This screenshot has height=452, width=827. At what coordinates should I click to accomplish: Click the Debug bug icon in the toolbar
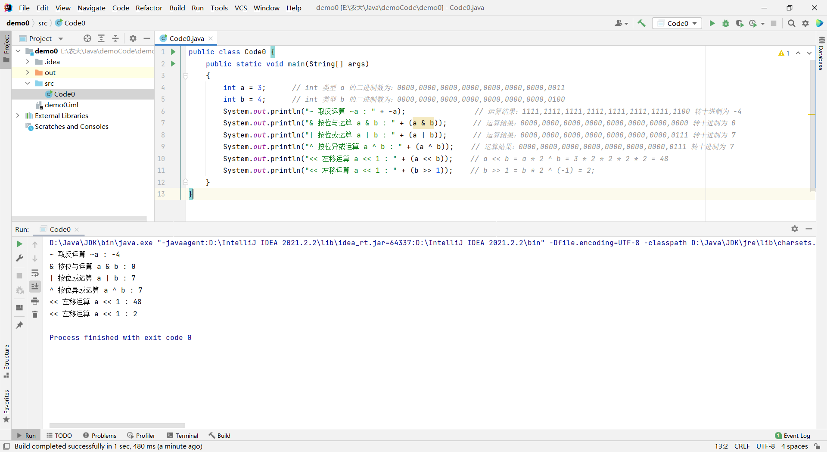(726, 23)
